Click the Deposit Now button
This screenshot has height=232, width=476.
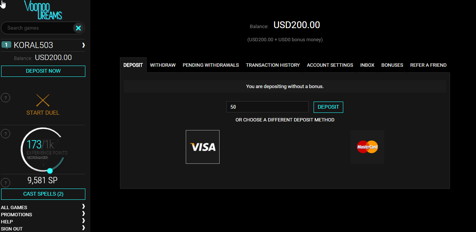pos(43,71)
